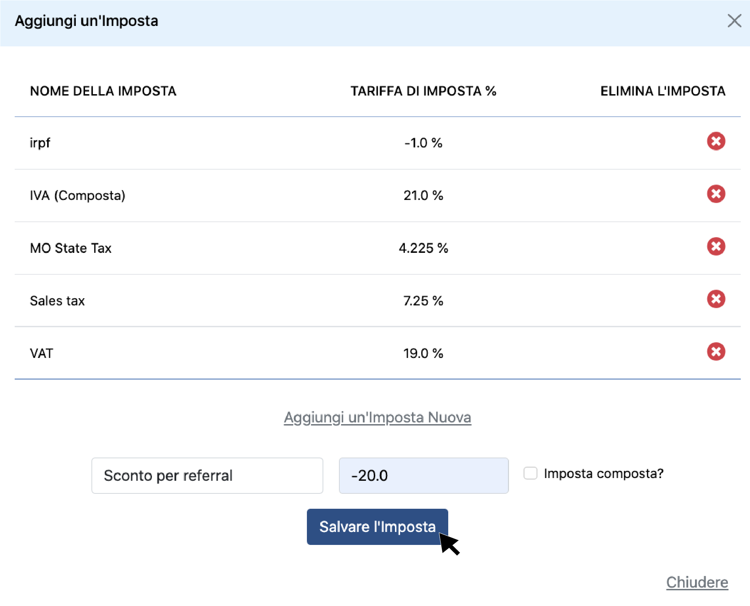Click the 19.0 % rate value
Image resolution: width=750 pixels, height=606 pixels.
click(423, 353)
